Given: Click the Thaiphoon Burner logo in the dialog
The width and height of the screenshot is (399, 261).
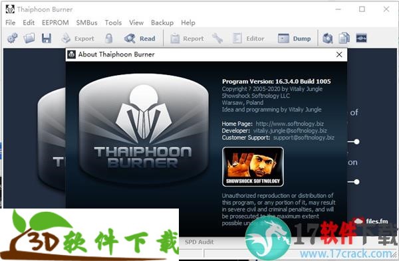Looking at the screenshot, I should click(x=144, y=129).
